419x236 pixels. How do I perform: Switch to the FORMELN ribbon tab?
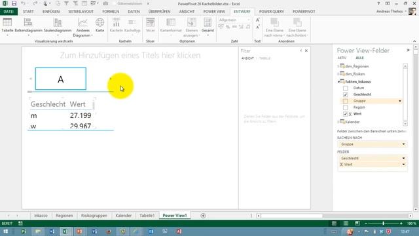(x=111, y=12)
